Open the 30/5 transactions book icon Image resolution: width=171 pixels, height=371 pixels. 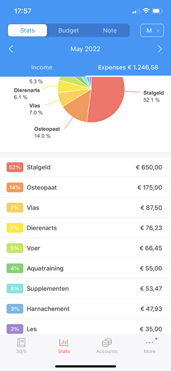[x=21, y=342]
